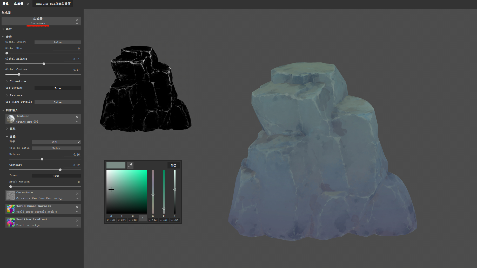477x268 pixels.
Task: Expand the 属性 section under Texture input
Action: (7, 129)
